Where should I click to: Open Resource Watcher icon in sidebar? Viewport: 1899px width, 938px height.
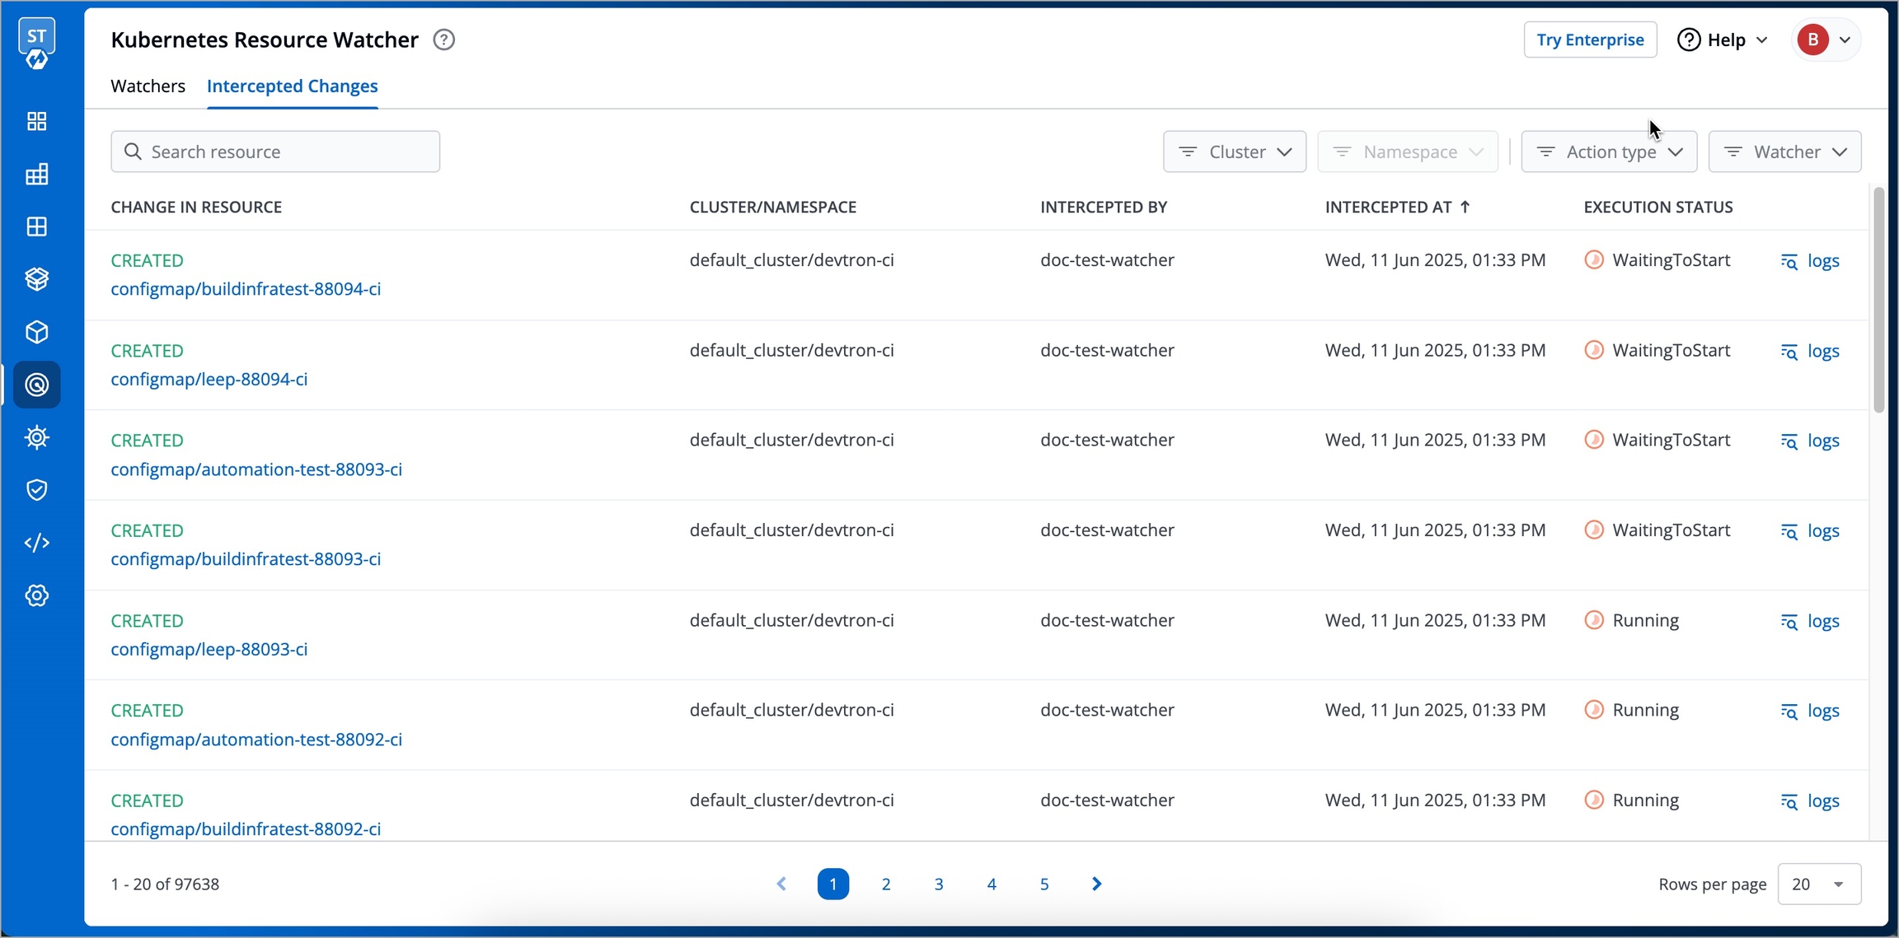point(37,385)
